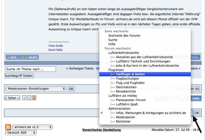Go to previous page using '<' link
Viewport: 205px width, 140px height.
click(24, 98)
